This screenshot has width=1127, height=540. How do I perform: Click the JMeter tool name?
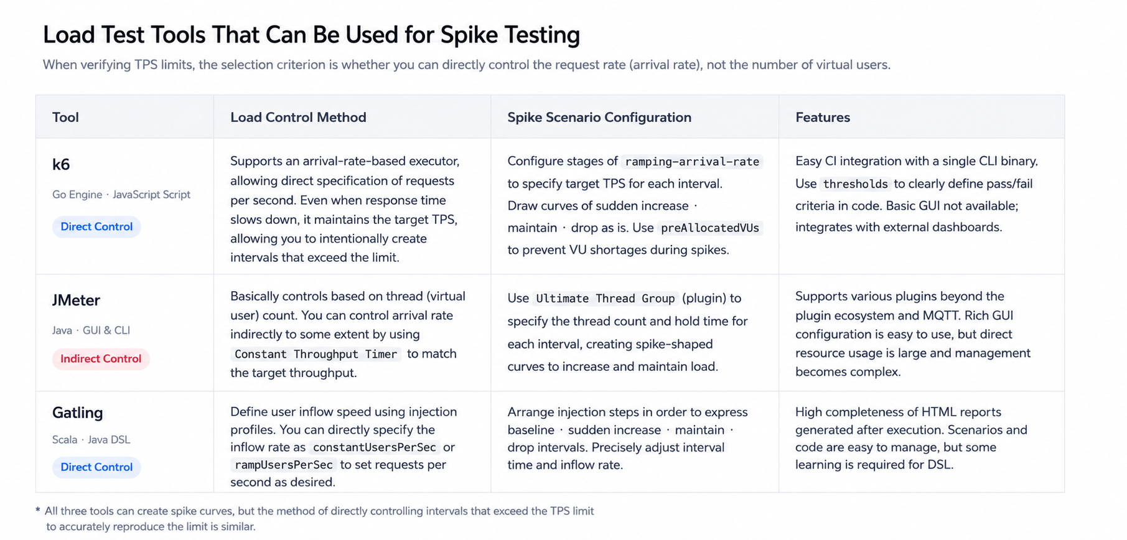[76, 300]
